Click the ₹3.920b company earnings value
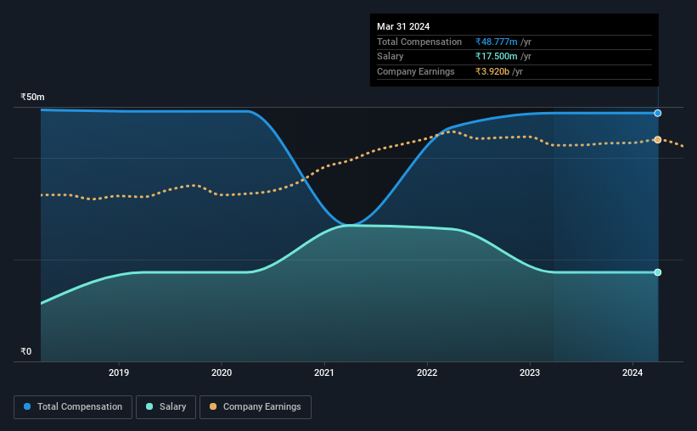 click(492, 71)
